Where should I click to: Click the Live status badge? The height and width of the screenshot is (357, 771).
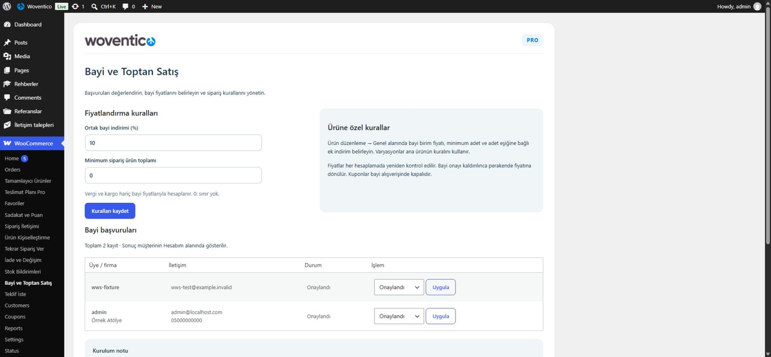[62, 7]
